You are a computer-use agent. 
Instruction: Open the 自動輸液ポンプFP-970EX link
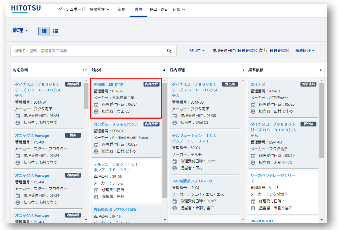115,210
